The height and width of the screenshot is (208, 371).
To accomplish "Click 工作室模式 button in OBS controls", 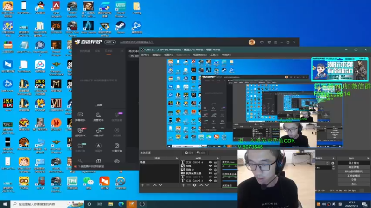I will click(x=353, y=176).
